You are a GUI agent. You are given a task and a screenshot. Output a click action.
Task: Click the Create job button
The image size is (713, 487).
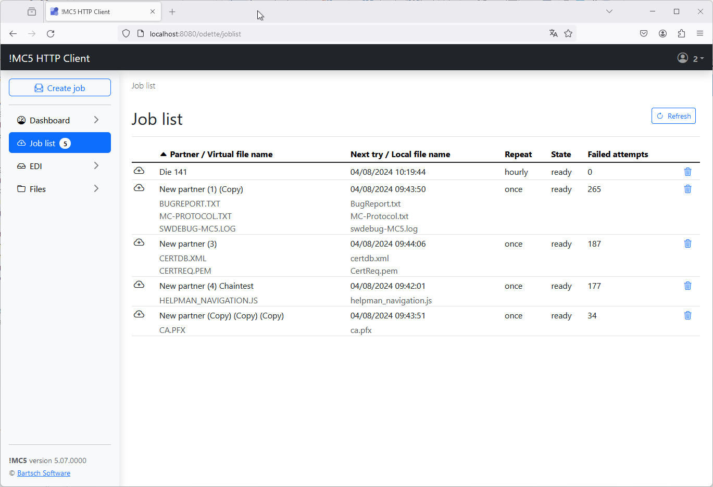(x=60, y=87)
